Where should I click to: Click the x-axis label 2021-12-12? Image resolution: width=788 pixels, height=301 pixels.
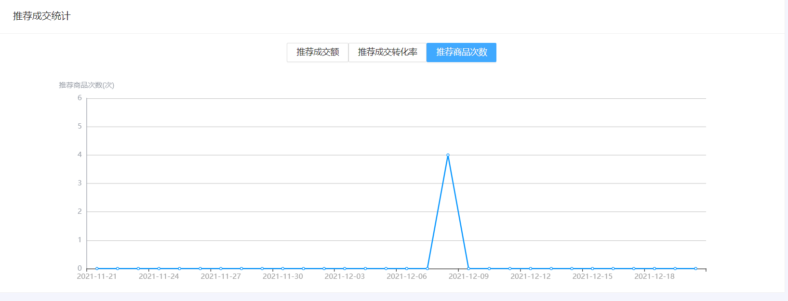530,276
